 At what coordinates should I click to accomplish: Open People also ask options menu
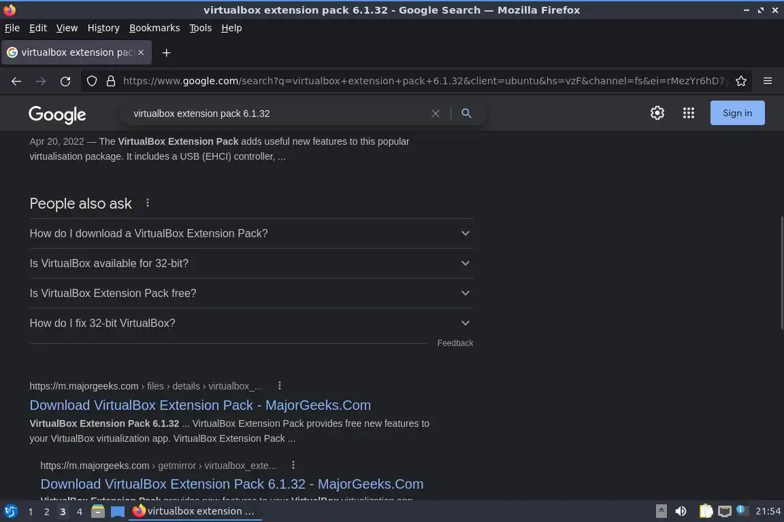point(148,203)
